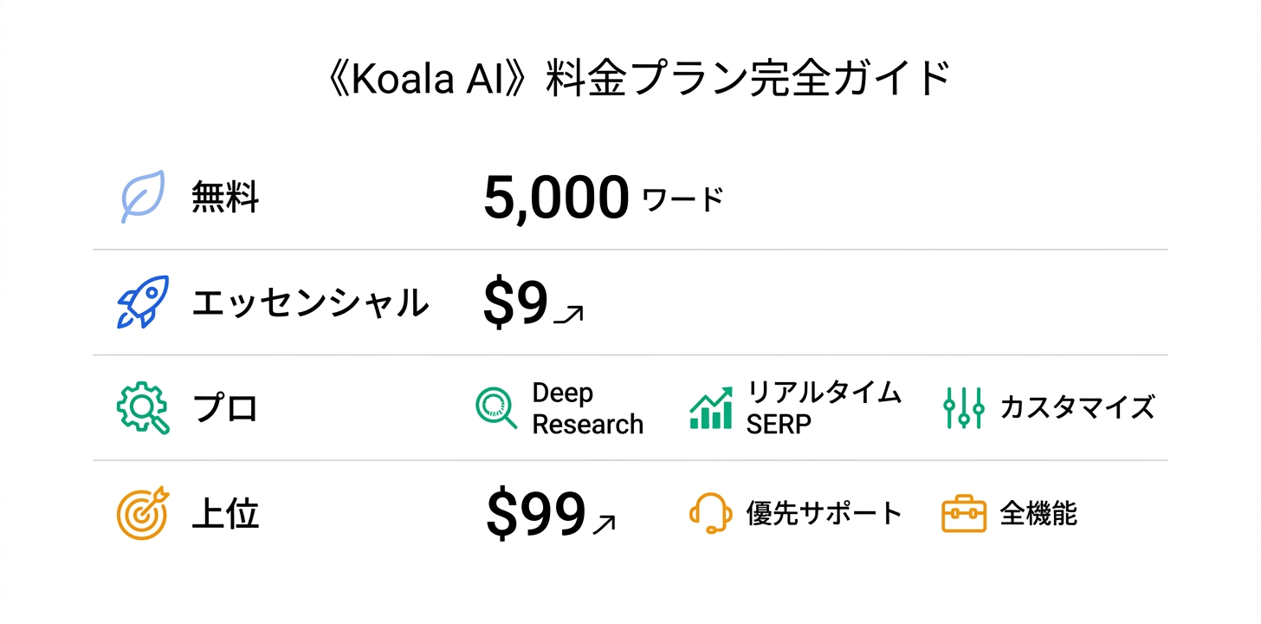The height and width of the screenshot is (624, 1261).
Task: Click the 5,000 ワード amount
Action: (602, 198)
